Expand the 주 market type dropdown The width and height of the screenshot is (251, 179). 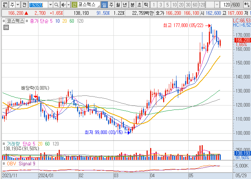click(18, 5)
